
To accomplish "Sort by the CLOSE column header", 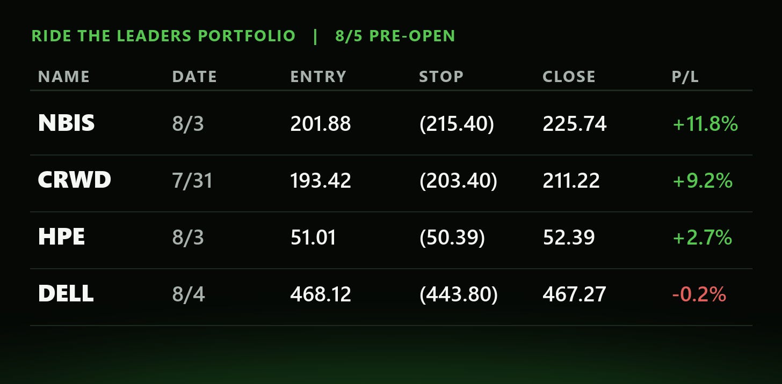I will [569, 77].
